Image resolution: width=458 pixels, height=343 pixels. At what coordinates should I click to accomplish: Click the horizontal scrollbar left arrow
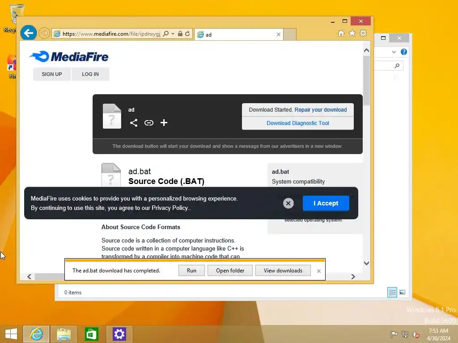pos(29,276)
